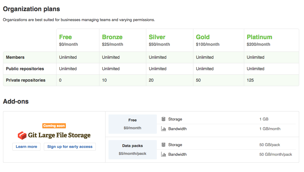The height and width of the screenshot is (172, 304).
Task: Click the Data packs add-on tile
Action: click(132, 150)
